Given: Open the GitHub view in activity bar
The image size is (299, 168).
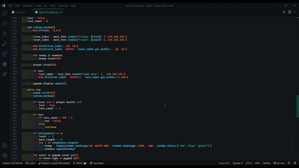Looking at the screenshot, I should point(5,64).
